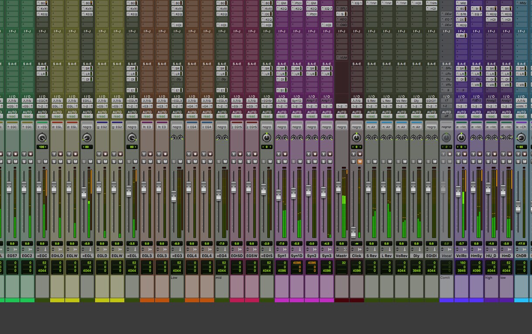Solo the Click track
The height and width of the screenshot is (334, 532).
pos(354,162)
